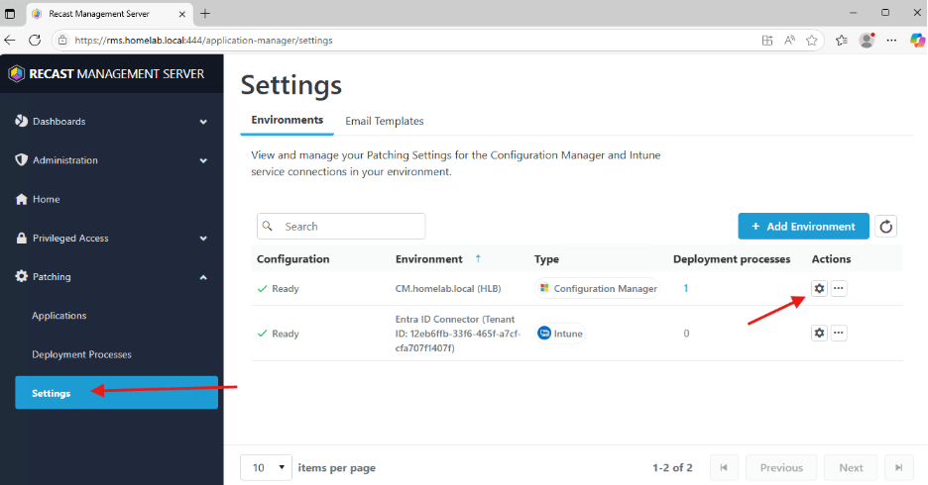Click Ready status of Entra ID row

(279, 334)
